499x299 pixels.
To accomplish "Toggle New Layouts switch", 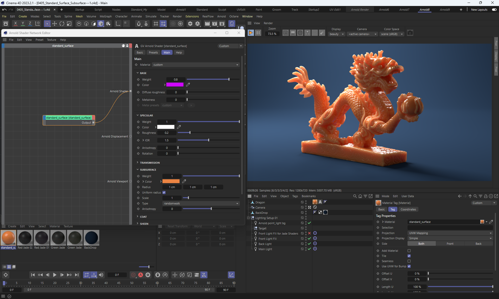I will pyautogui.click(x=494, y=10).
